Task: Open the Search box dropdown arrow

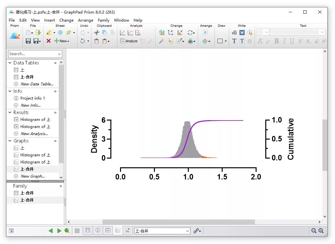Action: coord(59,54)
